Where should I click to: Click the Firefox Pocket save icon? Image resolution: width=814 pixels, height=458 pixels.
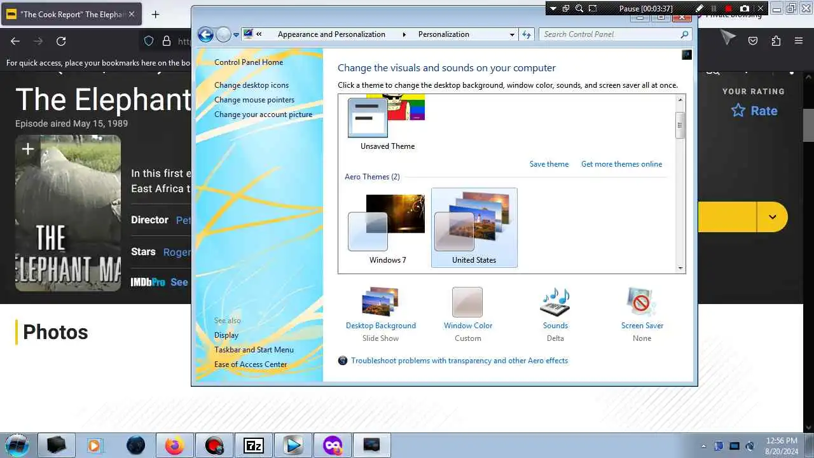point(753,41)
